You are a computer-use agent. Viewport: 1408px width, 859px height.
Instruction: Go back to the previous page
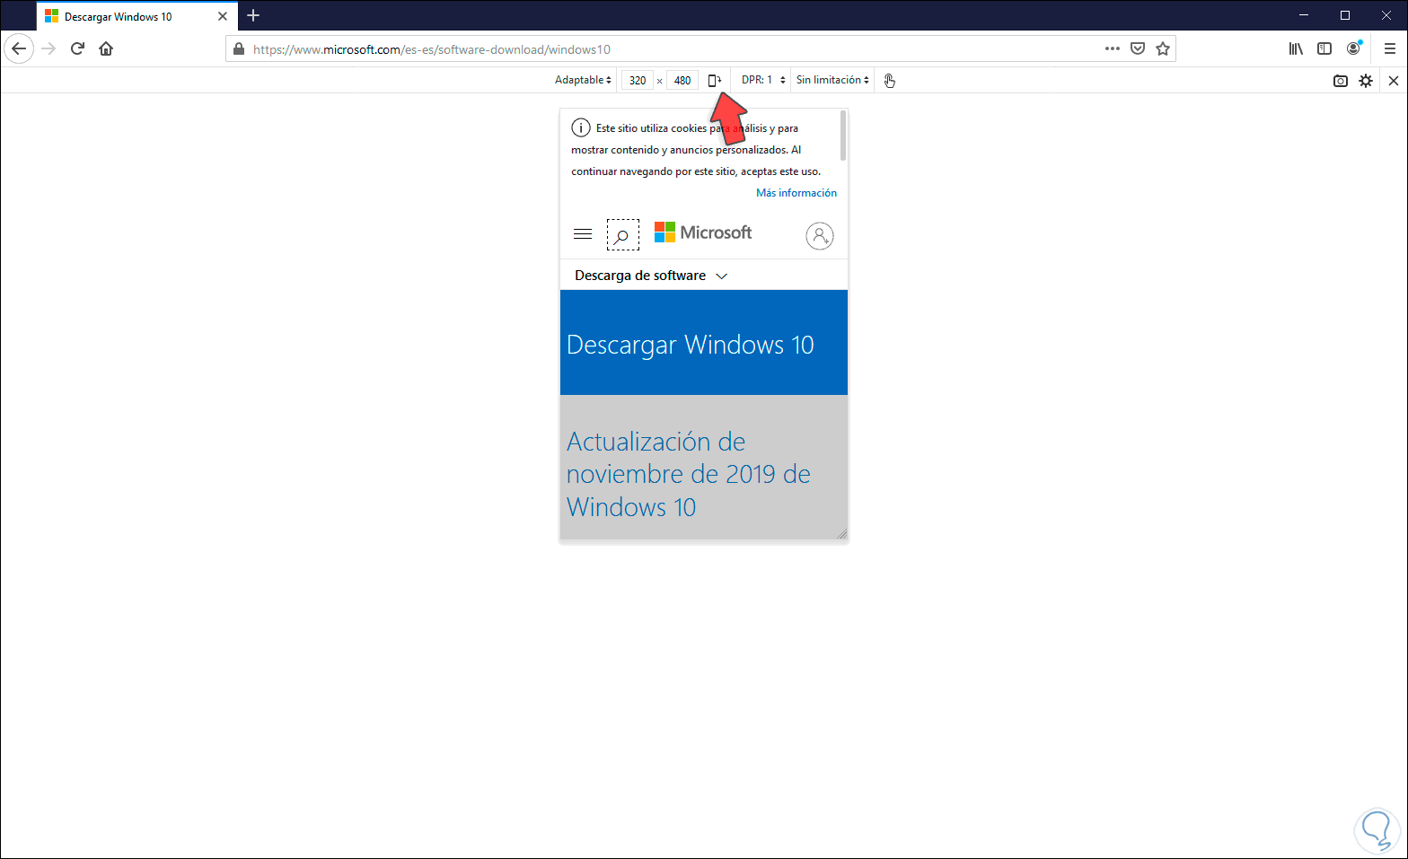pyautogui.click(x=19, y=48)
